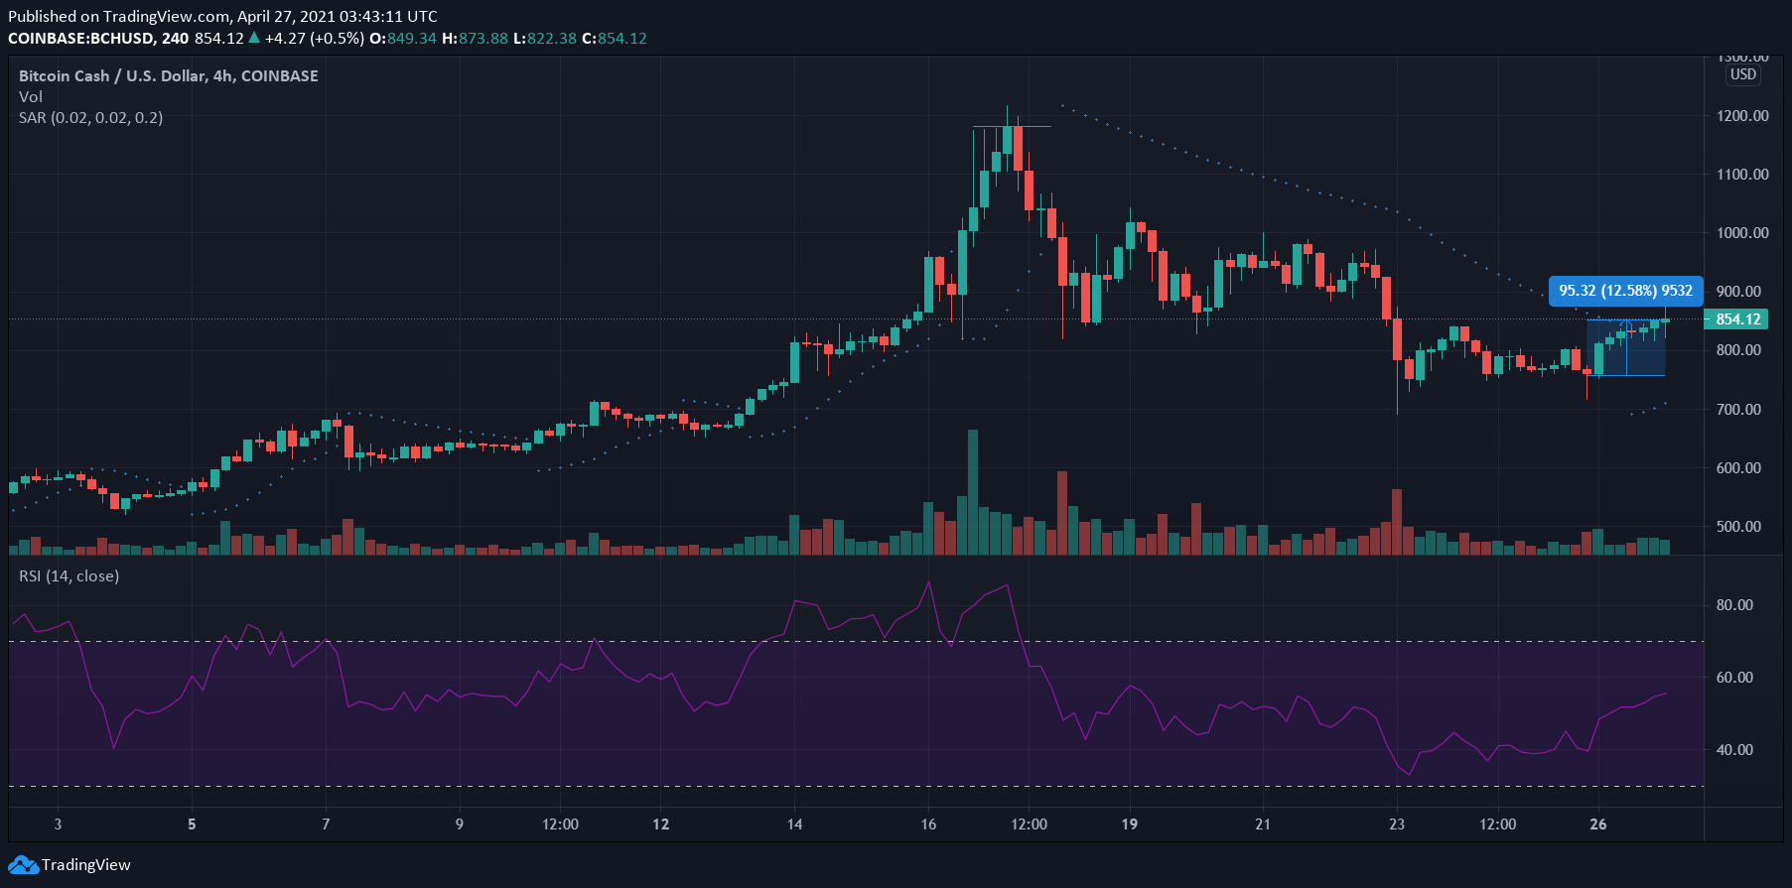Click the date label 26 on time axis
The width and height of the screenshot is (1792, 888).
click(x=1598, y=825)
